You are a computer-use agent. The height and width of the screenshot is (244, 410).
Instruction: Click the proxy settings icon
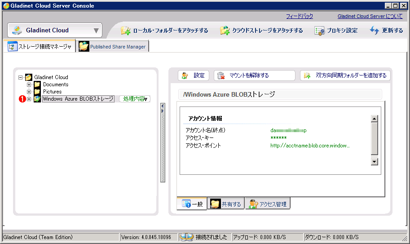(319, 31)
